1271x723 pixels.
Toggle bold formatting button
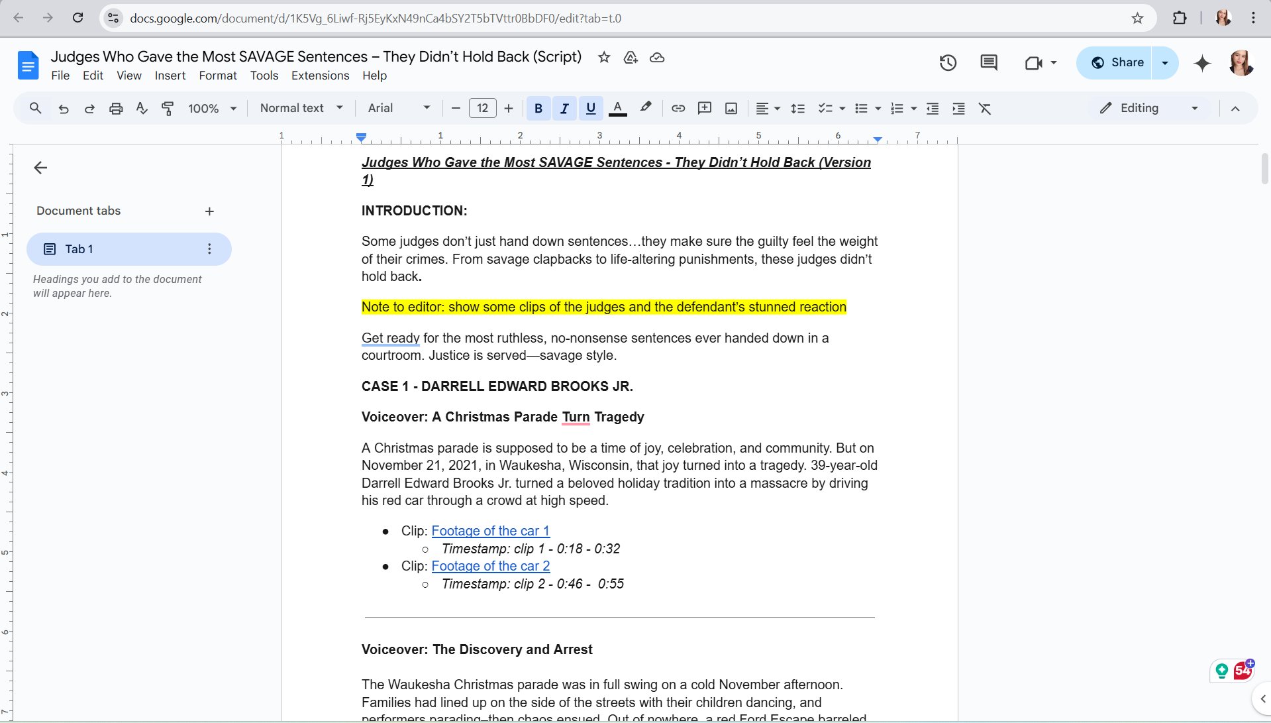[538, 108]
